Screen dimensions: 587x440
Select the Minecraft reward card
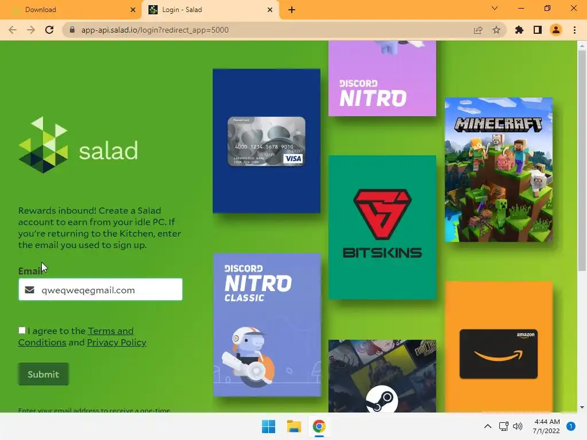click(499, 170)
